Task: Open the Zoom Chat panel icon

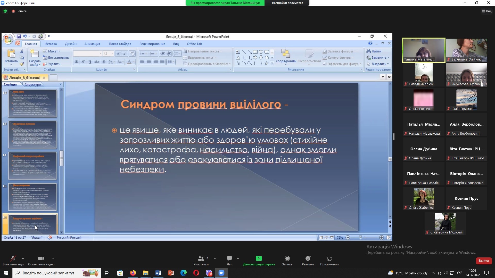Action: point(229,258)
